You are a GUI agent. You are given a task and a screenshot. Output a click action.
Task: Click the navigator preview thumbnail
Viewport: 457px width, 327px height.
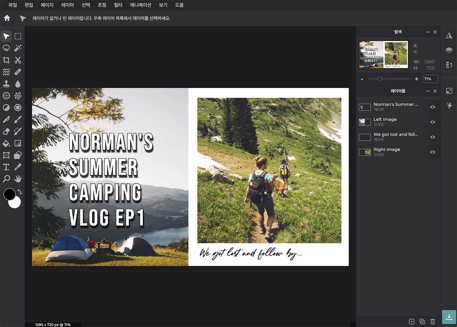(x=383, y=54)
